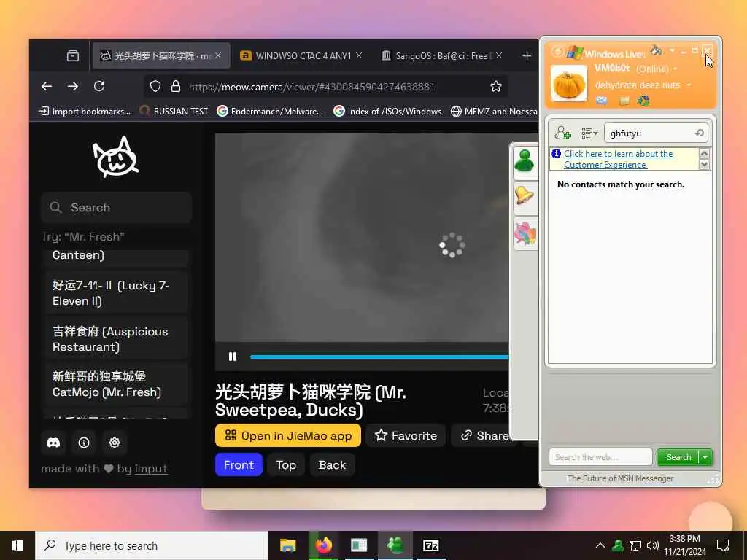Select the Back camera view
The width and height of the screenshot is (747, 560).
(332, 464)
